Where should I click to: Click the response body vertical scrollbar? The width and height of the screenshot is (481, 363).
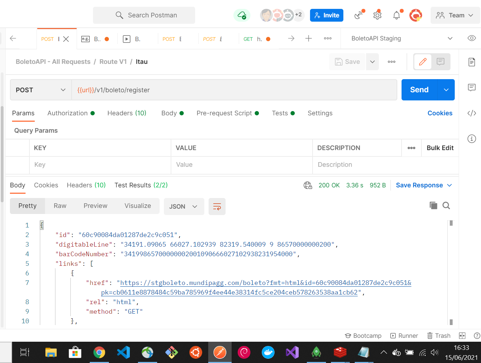451,273
